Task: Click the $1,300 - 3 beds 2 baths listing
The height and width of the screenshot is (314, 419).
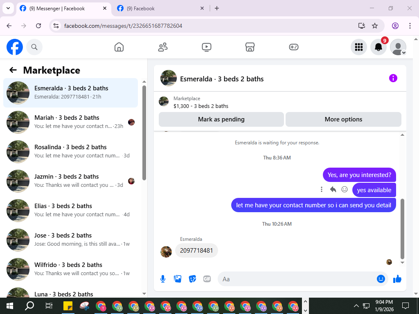Action: click(201, 106)
